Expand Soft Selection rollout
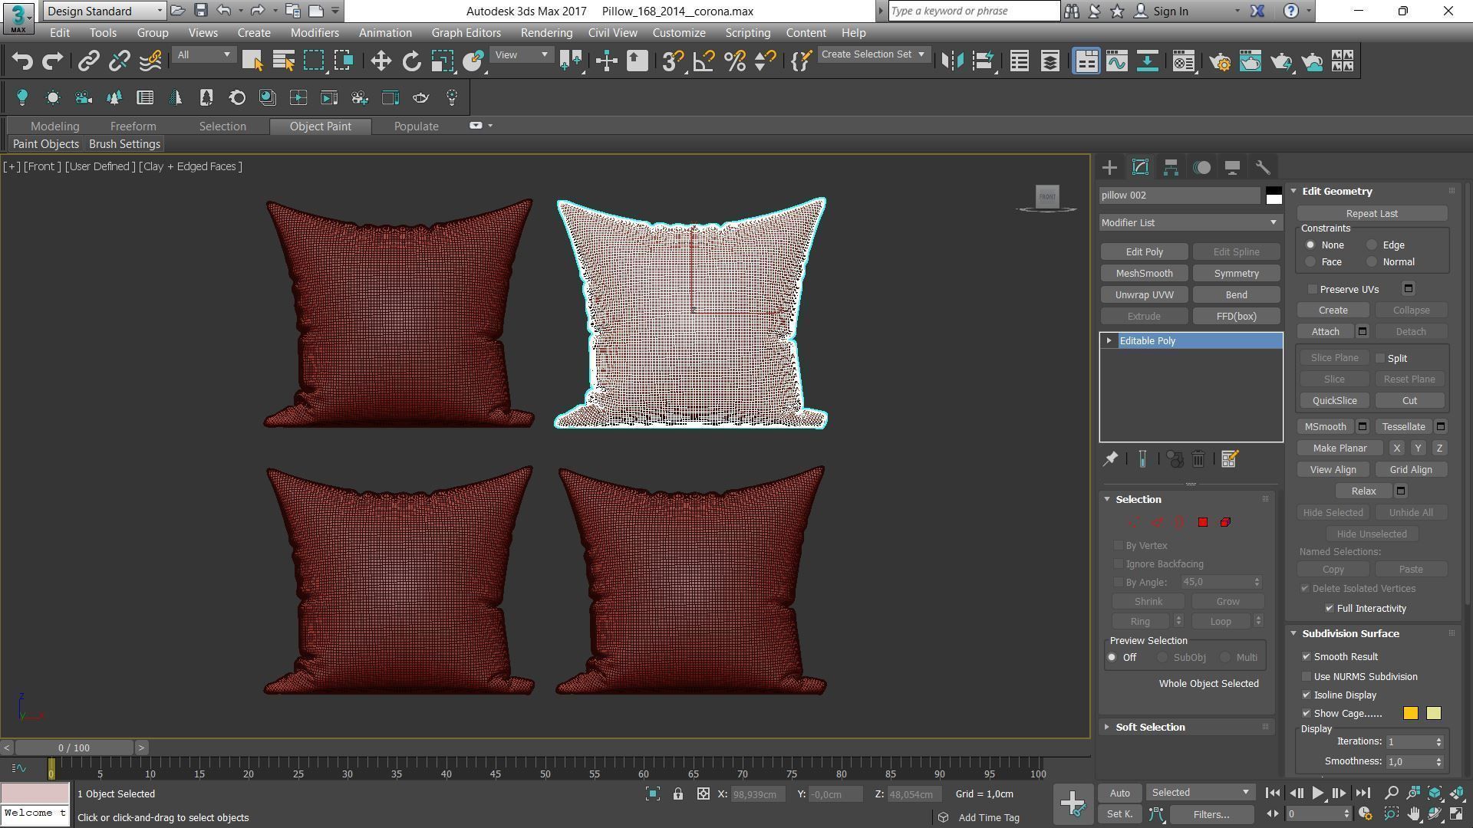Image resolution: width=1473 pixels, height=828 pixels. 1150,727
